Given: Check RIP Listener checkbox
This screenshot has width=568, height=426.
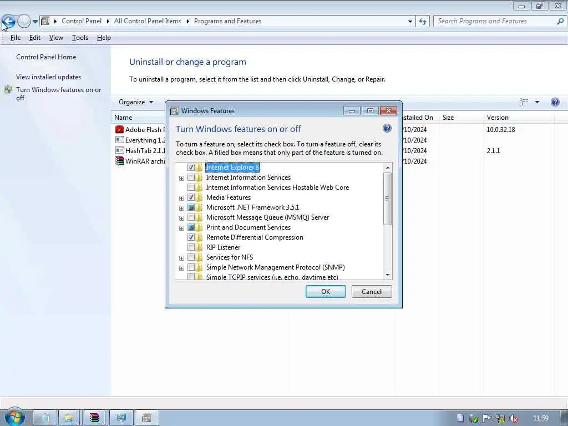Looking at the screenshot, I should (191, 247).
